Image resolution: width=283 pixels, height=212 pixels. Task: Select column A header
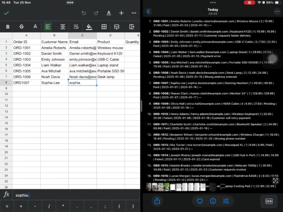[x=26, y=35]
